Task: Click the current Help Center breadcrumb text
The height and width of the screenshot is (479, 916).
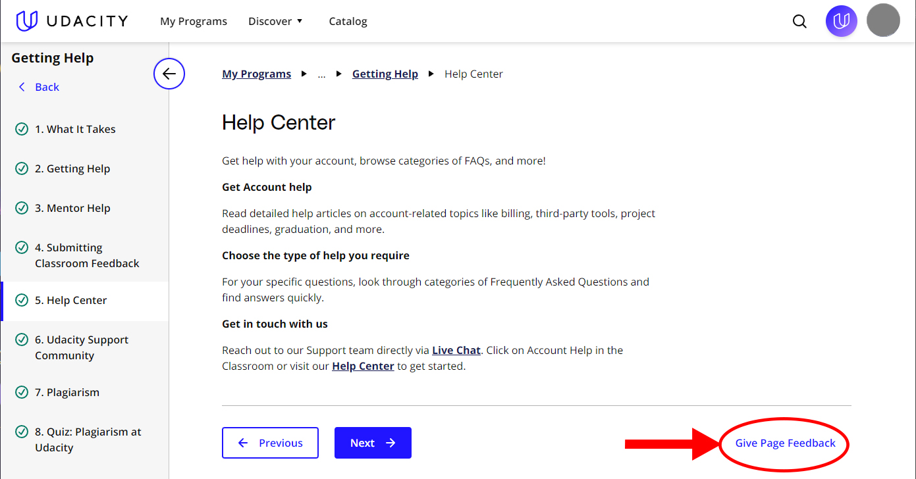Action: 473,74
